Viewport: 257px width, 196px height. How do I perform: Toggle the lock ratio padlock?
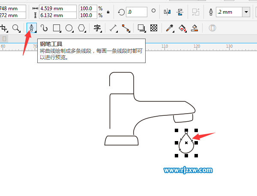click(108, 12)
